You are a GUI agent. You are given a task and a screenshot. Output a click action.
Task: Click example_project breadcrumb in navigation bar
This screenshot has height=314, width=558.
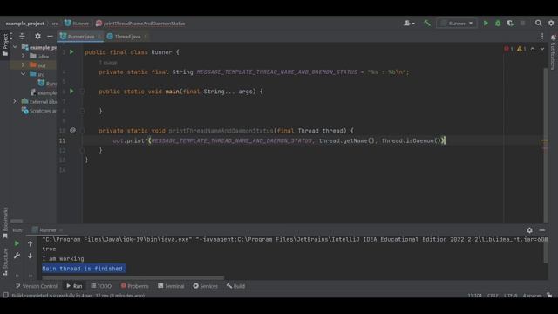pyautogui.click(x=25, y=24)
